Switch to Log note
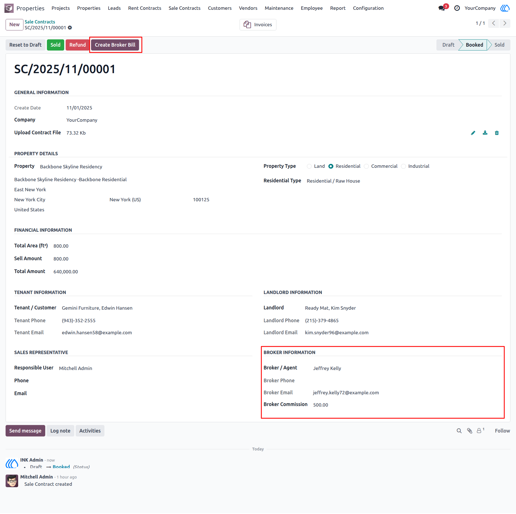 point(60,431)
